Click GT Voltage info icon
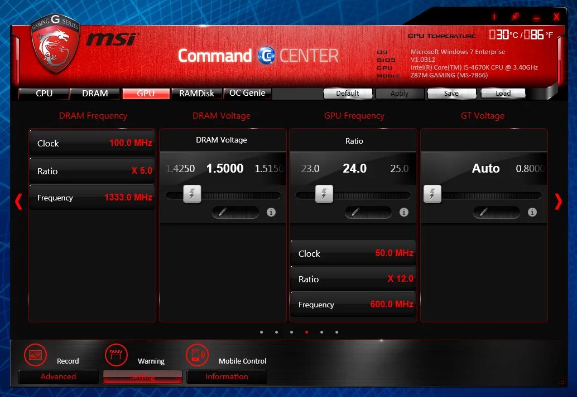Viewport: 577px width, 397px height. [532, 212]
